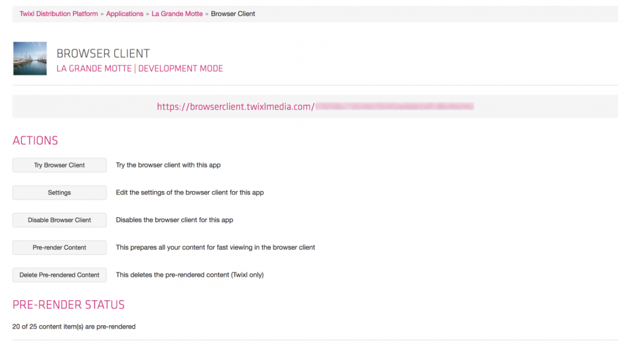The height and width of the screenshot is (347, 625).
Task: Click '20 of 25 content item(s) are pre-rendered'
Action: pyautogui.click(x=74, y=327)
